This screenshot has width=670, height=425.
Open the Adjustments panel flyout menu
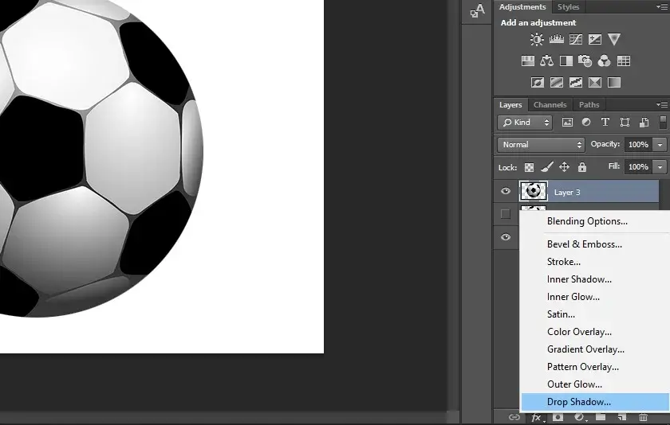tap(662, 7)
